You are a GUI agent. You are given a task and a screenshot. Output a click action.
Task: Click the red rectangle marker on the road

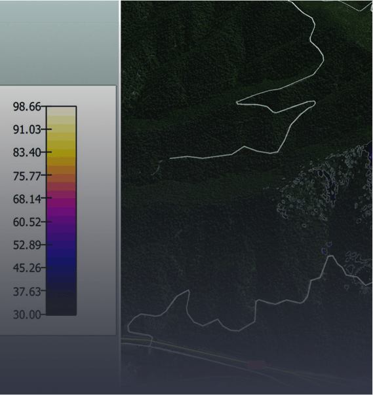click(x=257, y=364)
